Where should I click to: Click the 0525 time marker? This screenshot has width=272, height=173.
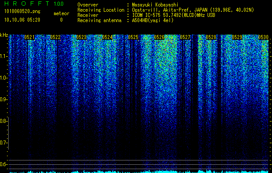pyautogui.click(x=133, y=37)
